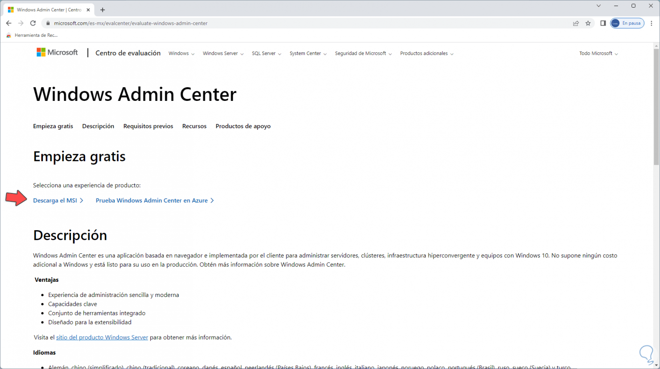Focus the address bar URL

[131, 23]
